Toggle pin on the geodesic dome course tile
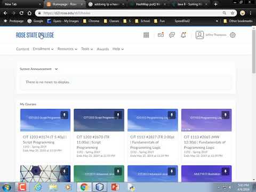 click(x=65, y=171)
